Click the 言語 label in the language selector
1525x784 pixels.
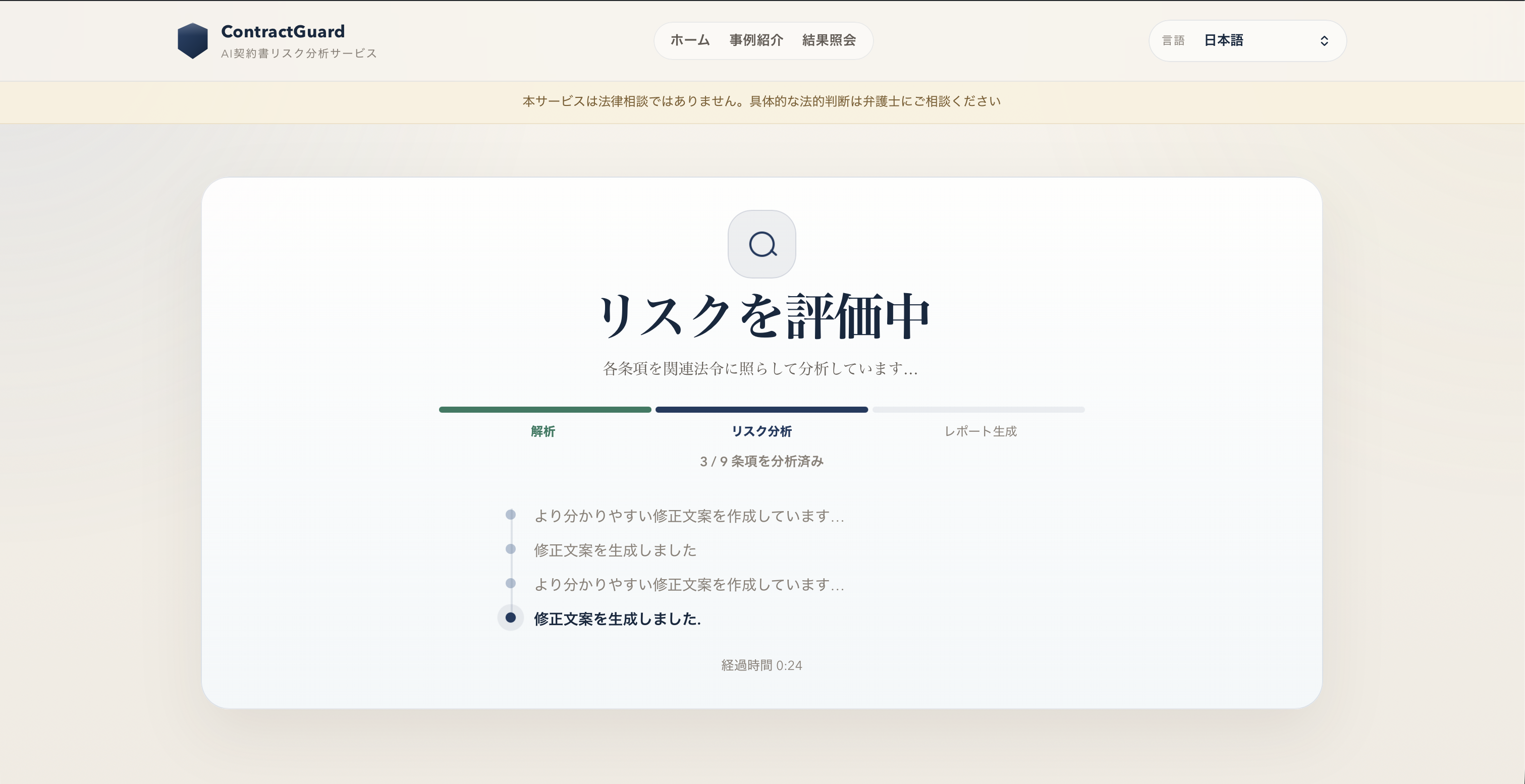(1173, 40)
